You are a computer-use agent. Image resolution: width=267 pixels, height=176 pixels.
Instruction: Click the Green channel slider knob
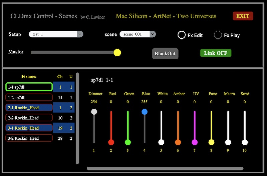128,142
